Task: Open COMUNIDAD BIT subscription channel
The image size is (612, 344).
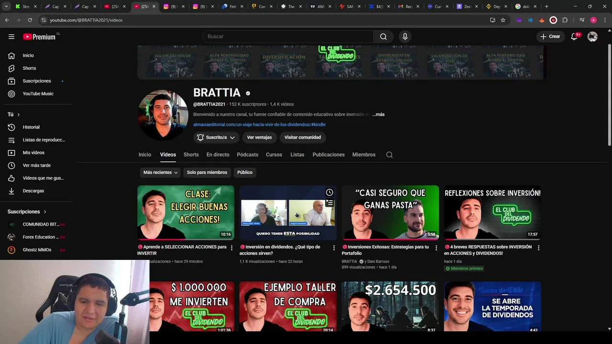Action: tap(36, 225)
